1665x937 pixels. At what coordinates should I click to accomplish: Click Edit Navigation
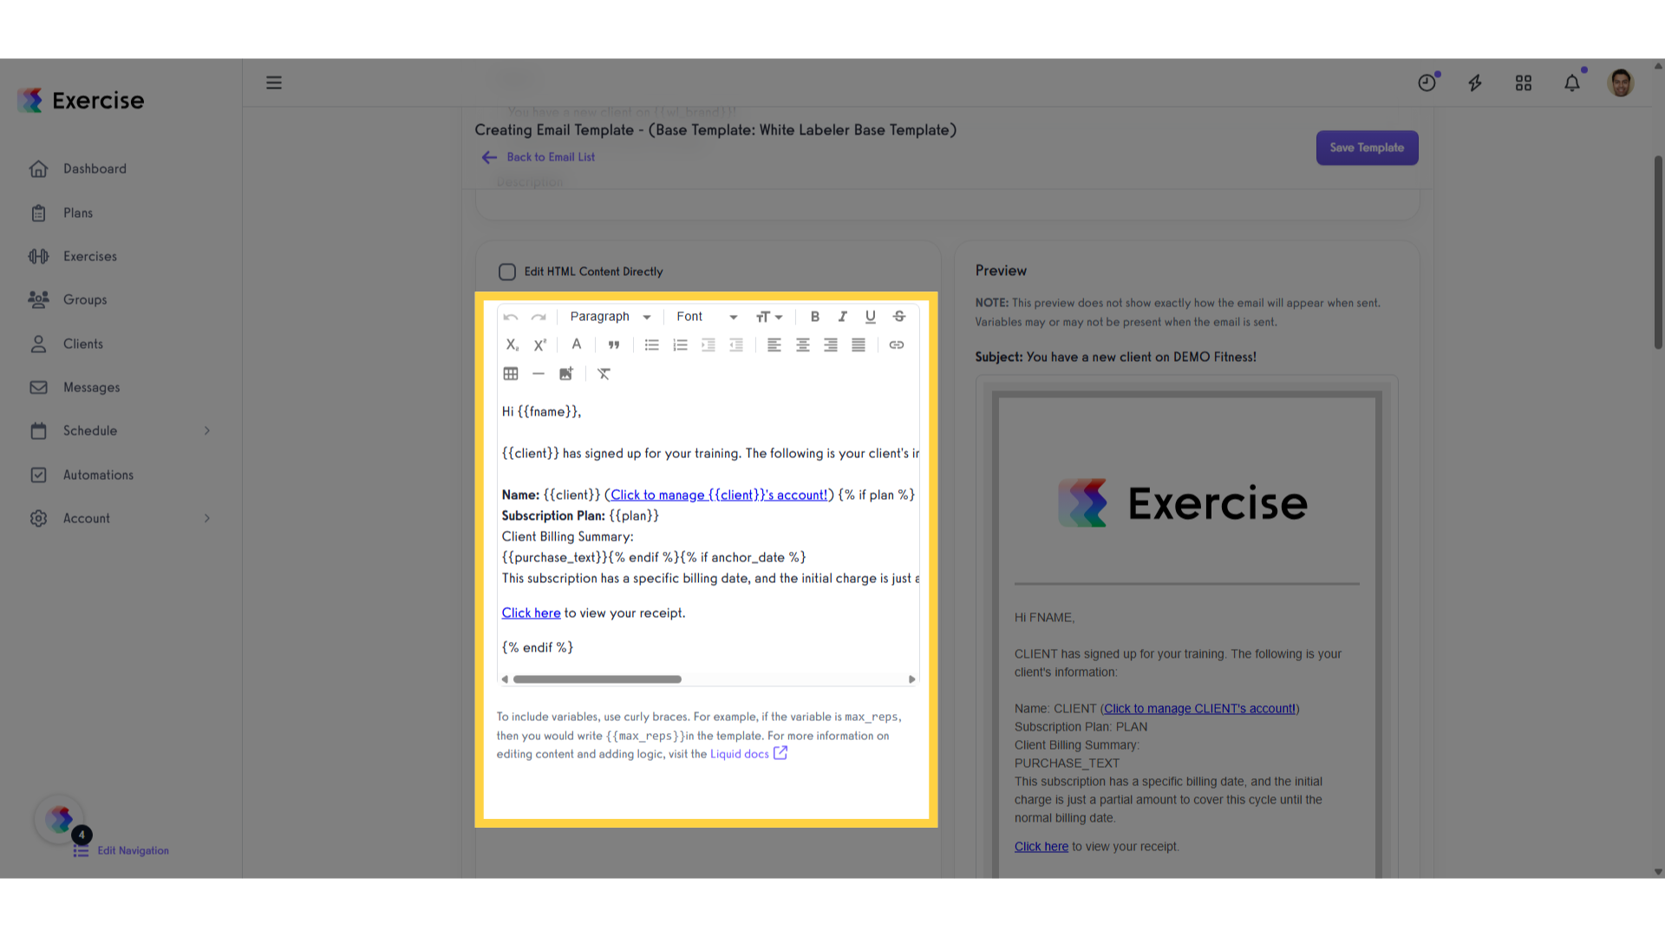pos(121,851)
